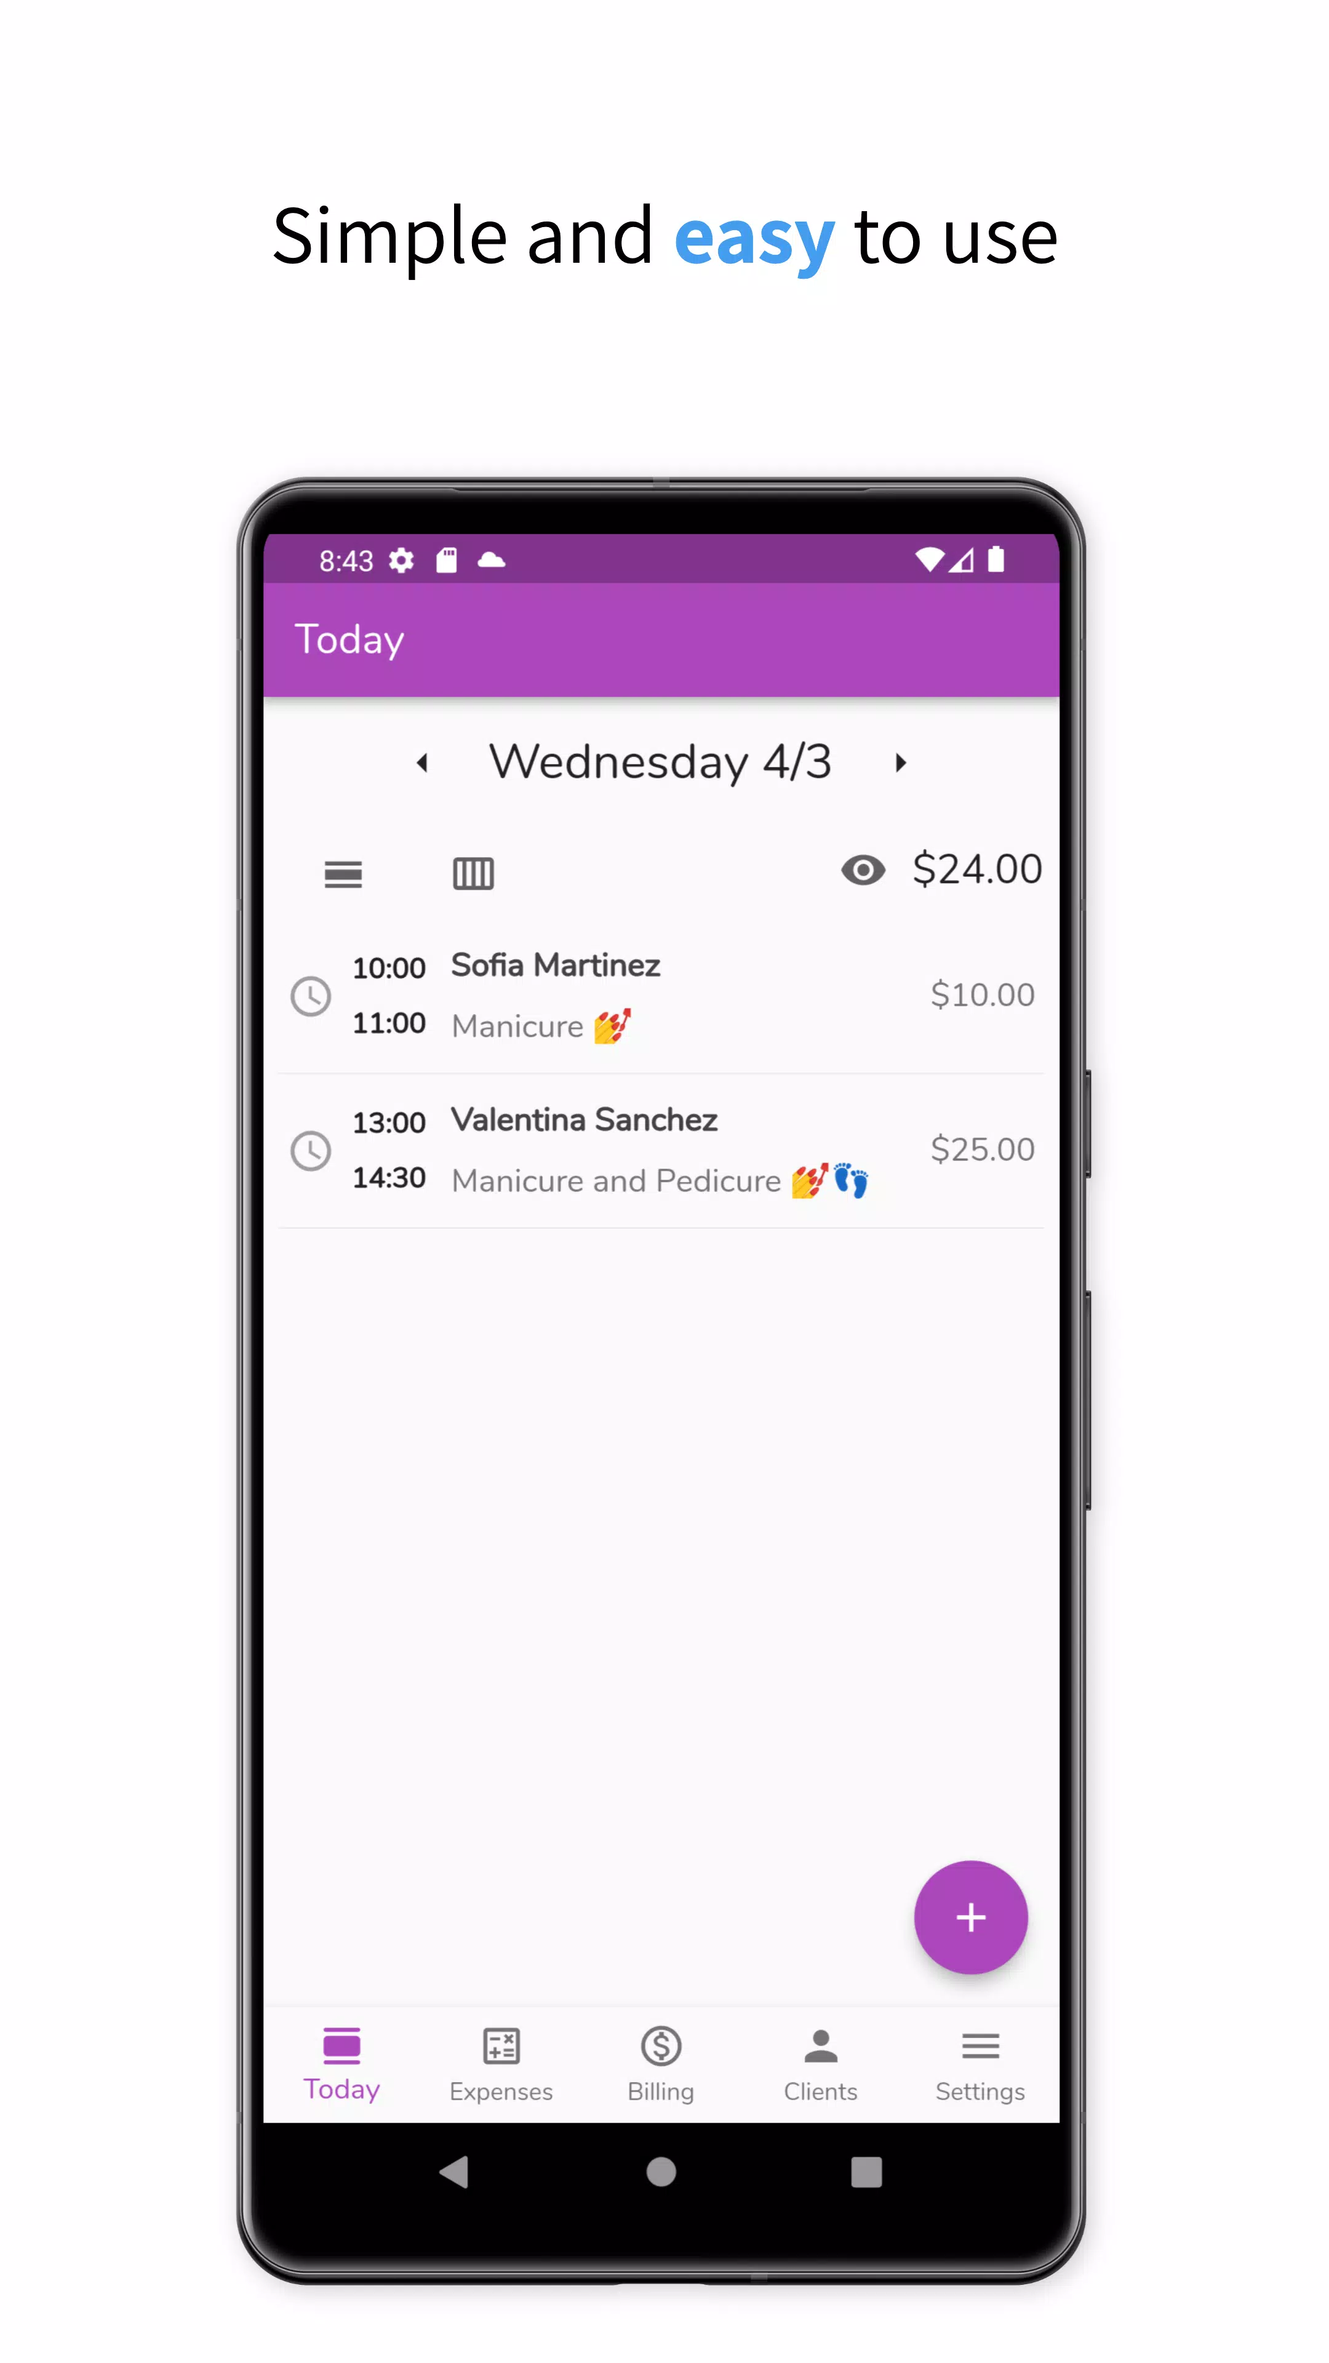The width and height of the screenshot is (1329, 2363).
Task: Add new appointment with plus button
Action: point(970,1918)
